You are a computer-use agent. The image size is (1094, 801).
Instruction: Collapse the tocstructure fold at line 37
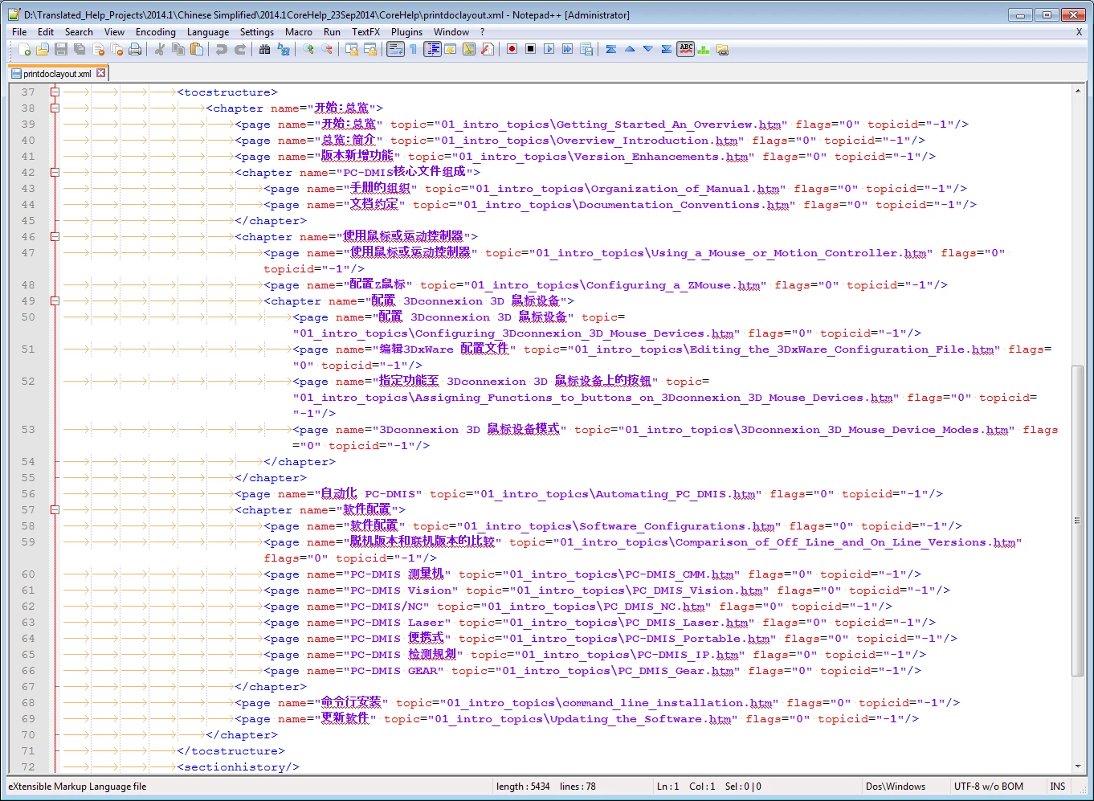[55, 92]
